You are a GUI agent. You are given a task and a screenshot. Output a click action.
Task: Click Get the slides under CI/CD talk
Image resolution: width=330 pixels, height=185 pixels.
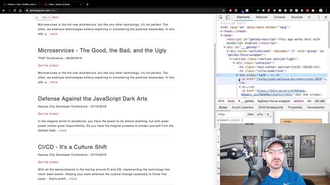tap(48, 162)
